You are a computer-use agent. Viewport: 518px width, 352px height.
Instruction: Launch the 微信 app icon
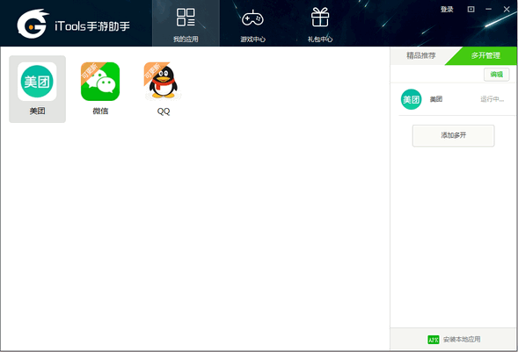(x=100, y=82)
